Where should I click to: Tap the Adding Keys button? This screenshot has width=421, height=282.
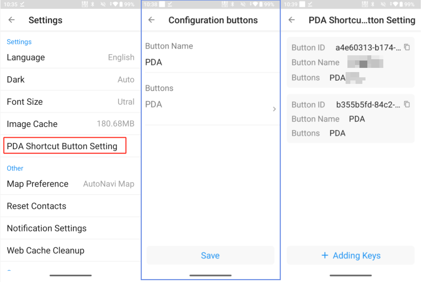pos(351,255)
